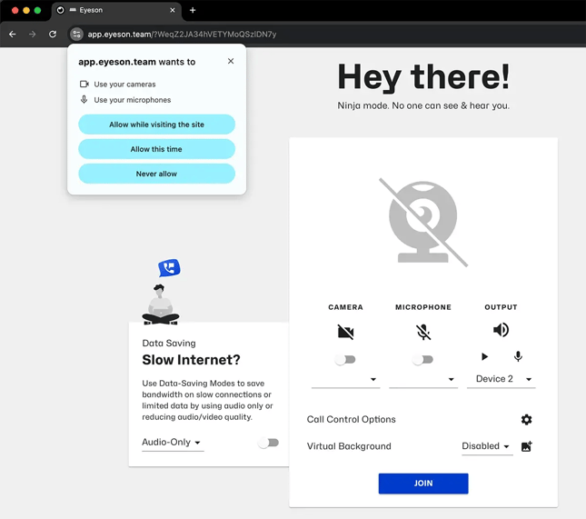Click the microphone test icon under OUTPUT

point(518,356)
